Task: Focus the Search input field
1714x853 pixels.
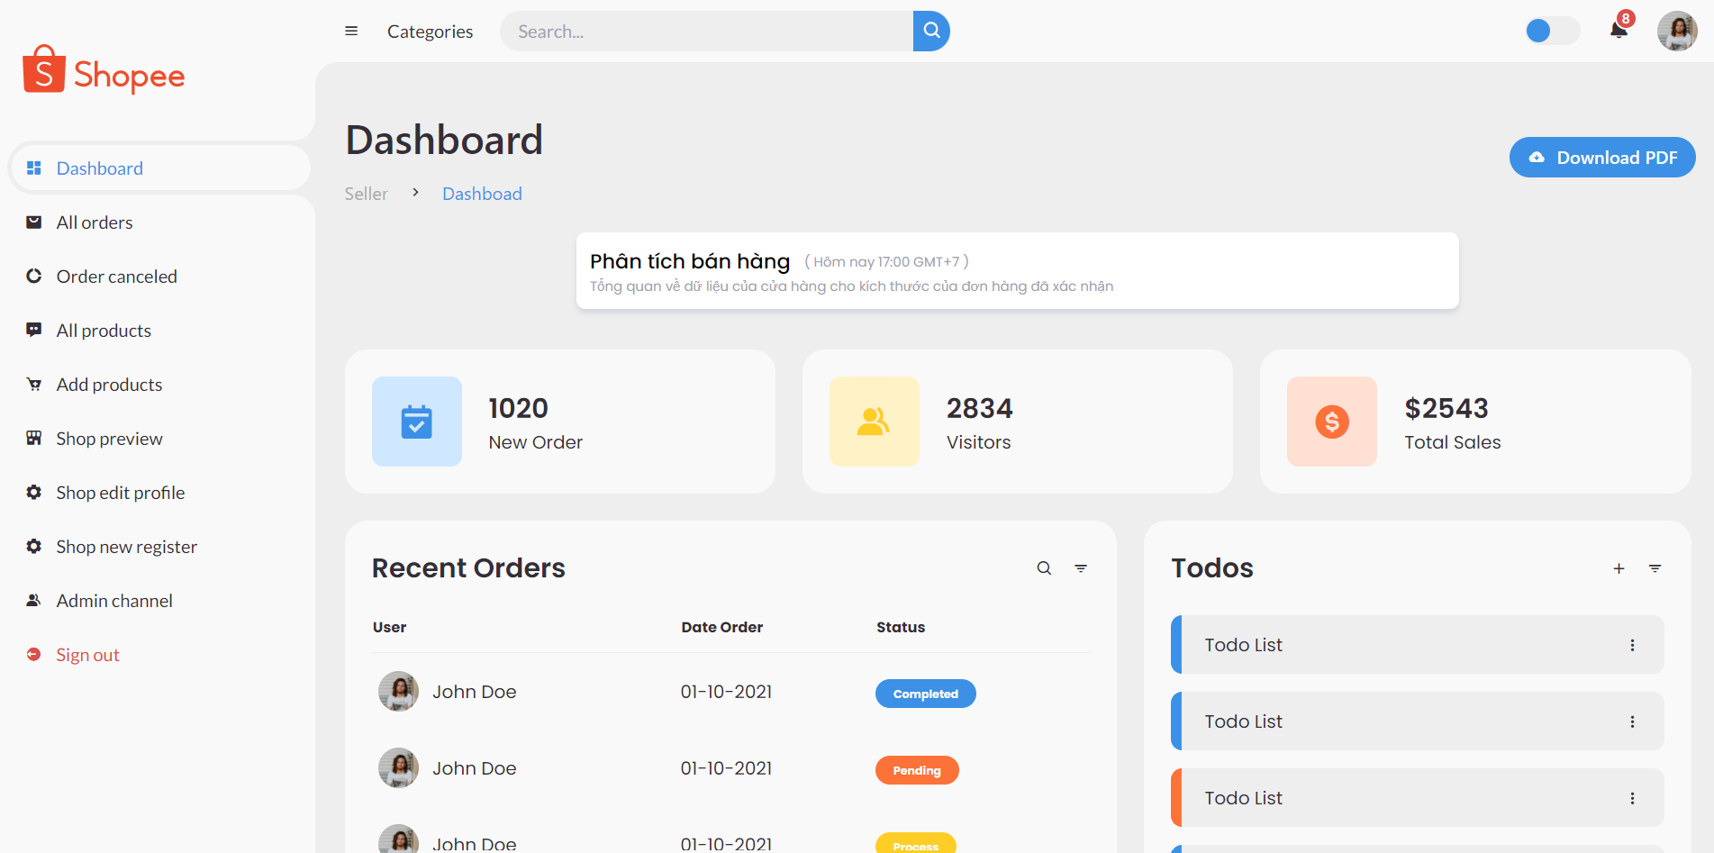Action: pos(706,32)
